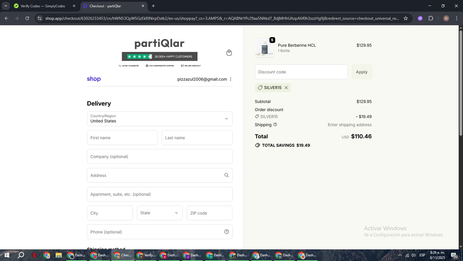Click the partiQlar store logo
Image resolution: width=463 pixels, height=261 pixels.
pos(160,44)
